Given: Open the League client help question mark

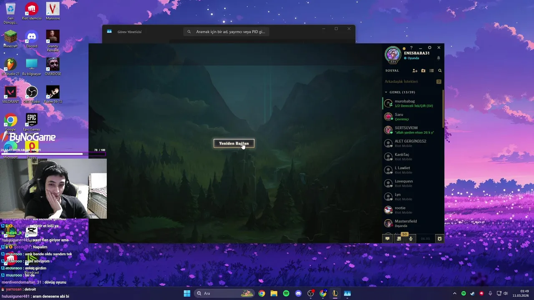Looking at the screenshot, I should (x=411, y=48).
